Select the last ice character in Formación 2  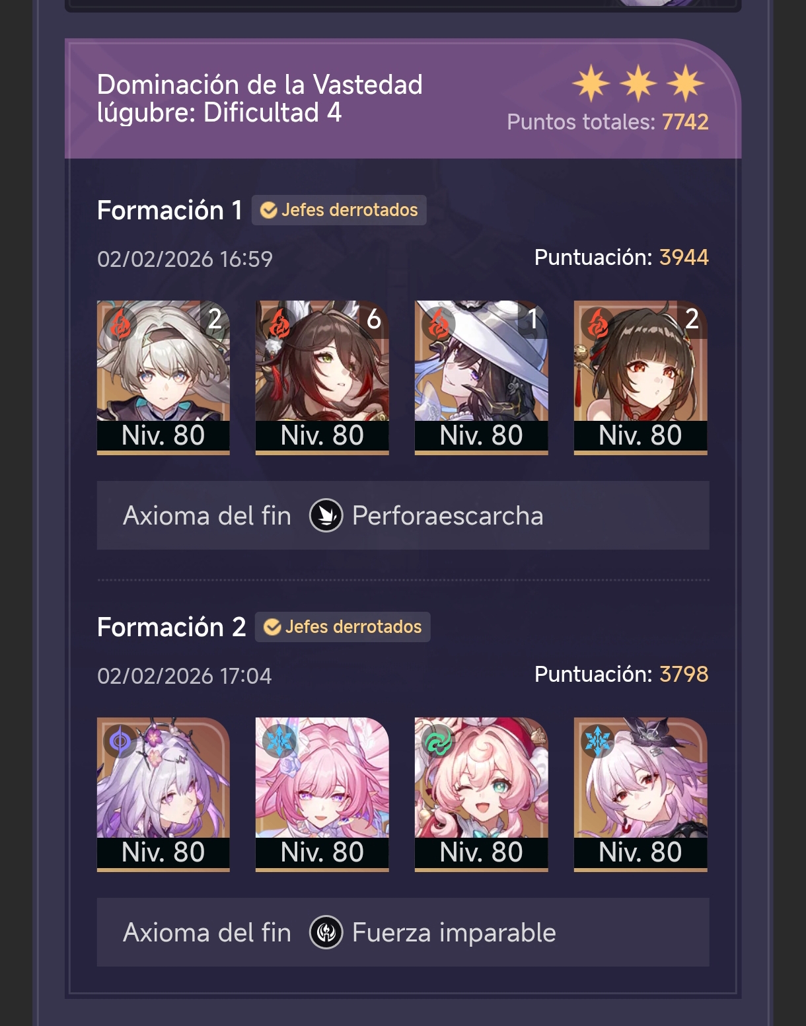tap(641, 794)
